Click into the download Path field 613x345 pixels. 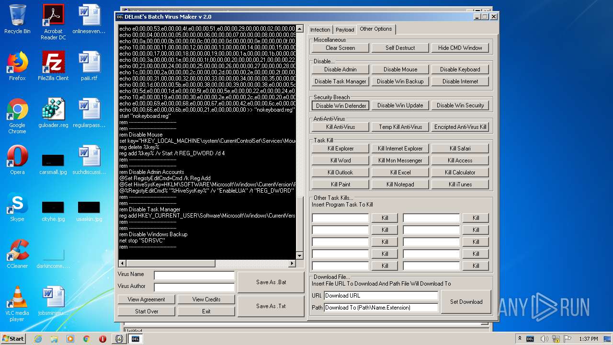[x=381, y=308]
